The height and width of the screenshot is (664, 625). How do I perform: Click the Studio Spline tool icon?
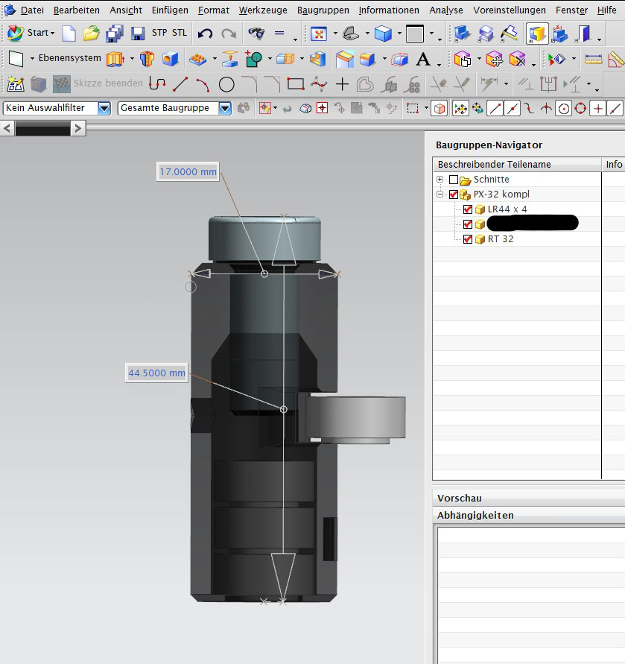[318, 84]
